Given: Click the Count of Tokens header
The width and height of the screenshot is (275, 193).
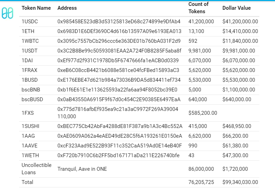Looking at the screenshot, I should coord(198,8).
